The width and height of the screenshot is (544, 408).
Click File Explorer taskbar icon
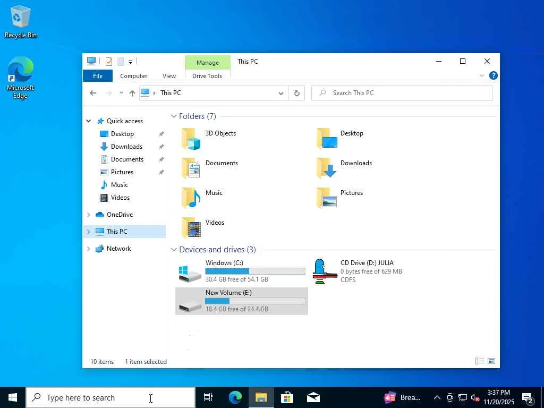click(x=261, y=397)
